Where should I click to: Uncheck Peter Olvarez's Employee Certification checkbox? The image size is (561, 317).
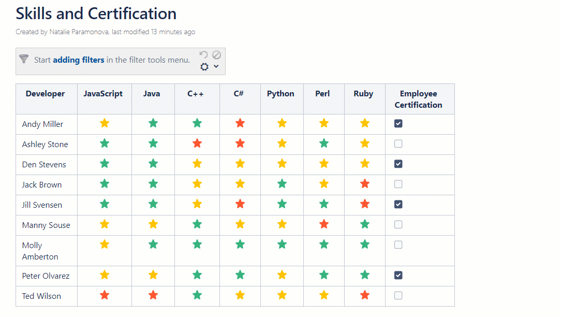398,275
